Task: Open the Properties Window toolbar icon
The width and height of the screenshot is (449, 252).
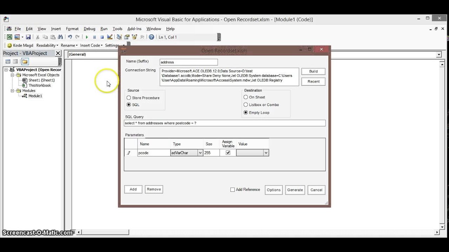Action: pyautogui.click(x=127, y=37)
